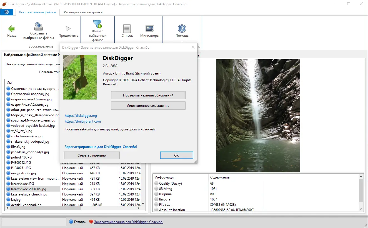
Task: Select file sochi_lazarevskoe.jpg
Action: point(27,136)
